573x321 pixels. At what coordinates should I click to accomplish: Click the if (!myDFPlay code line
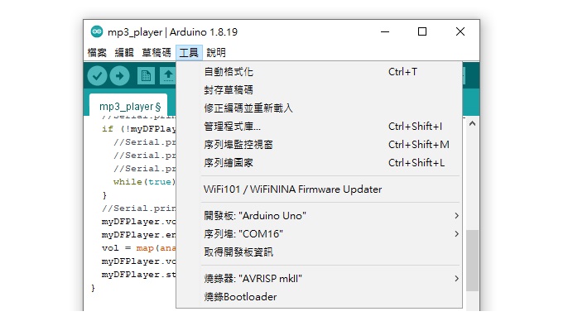[x=138, y=129]
